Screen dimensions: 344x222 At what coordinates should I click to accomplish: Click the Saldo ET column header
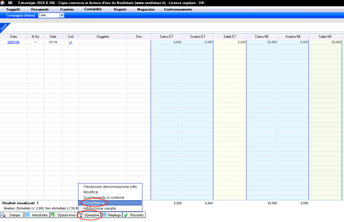point(230,37)
